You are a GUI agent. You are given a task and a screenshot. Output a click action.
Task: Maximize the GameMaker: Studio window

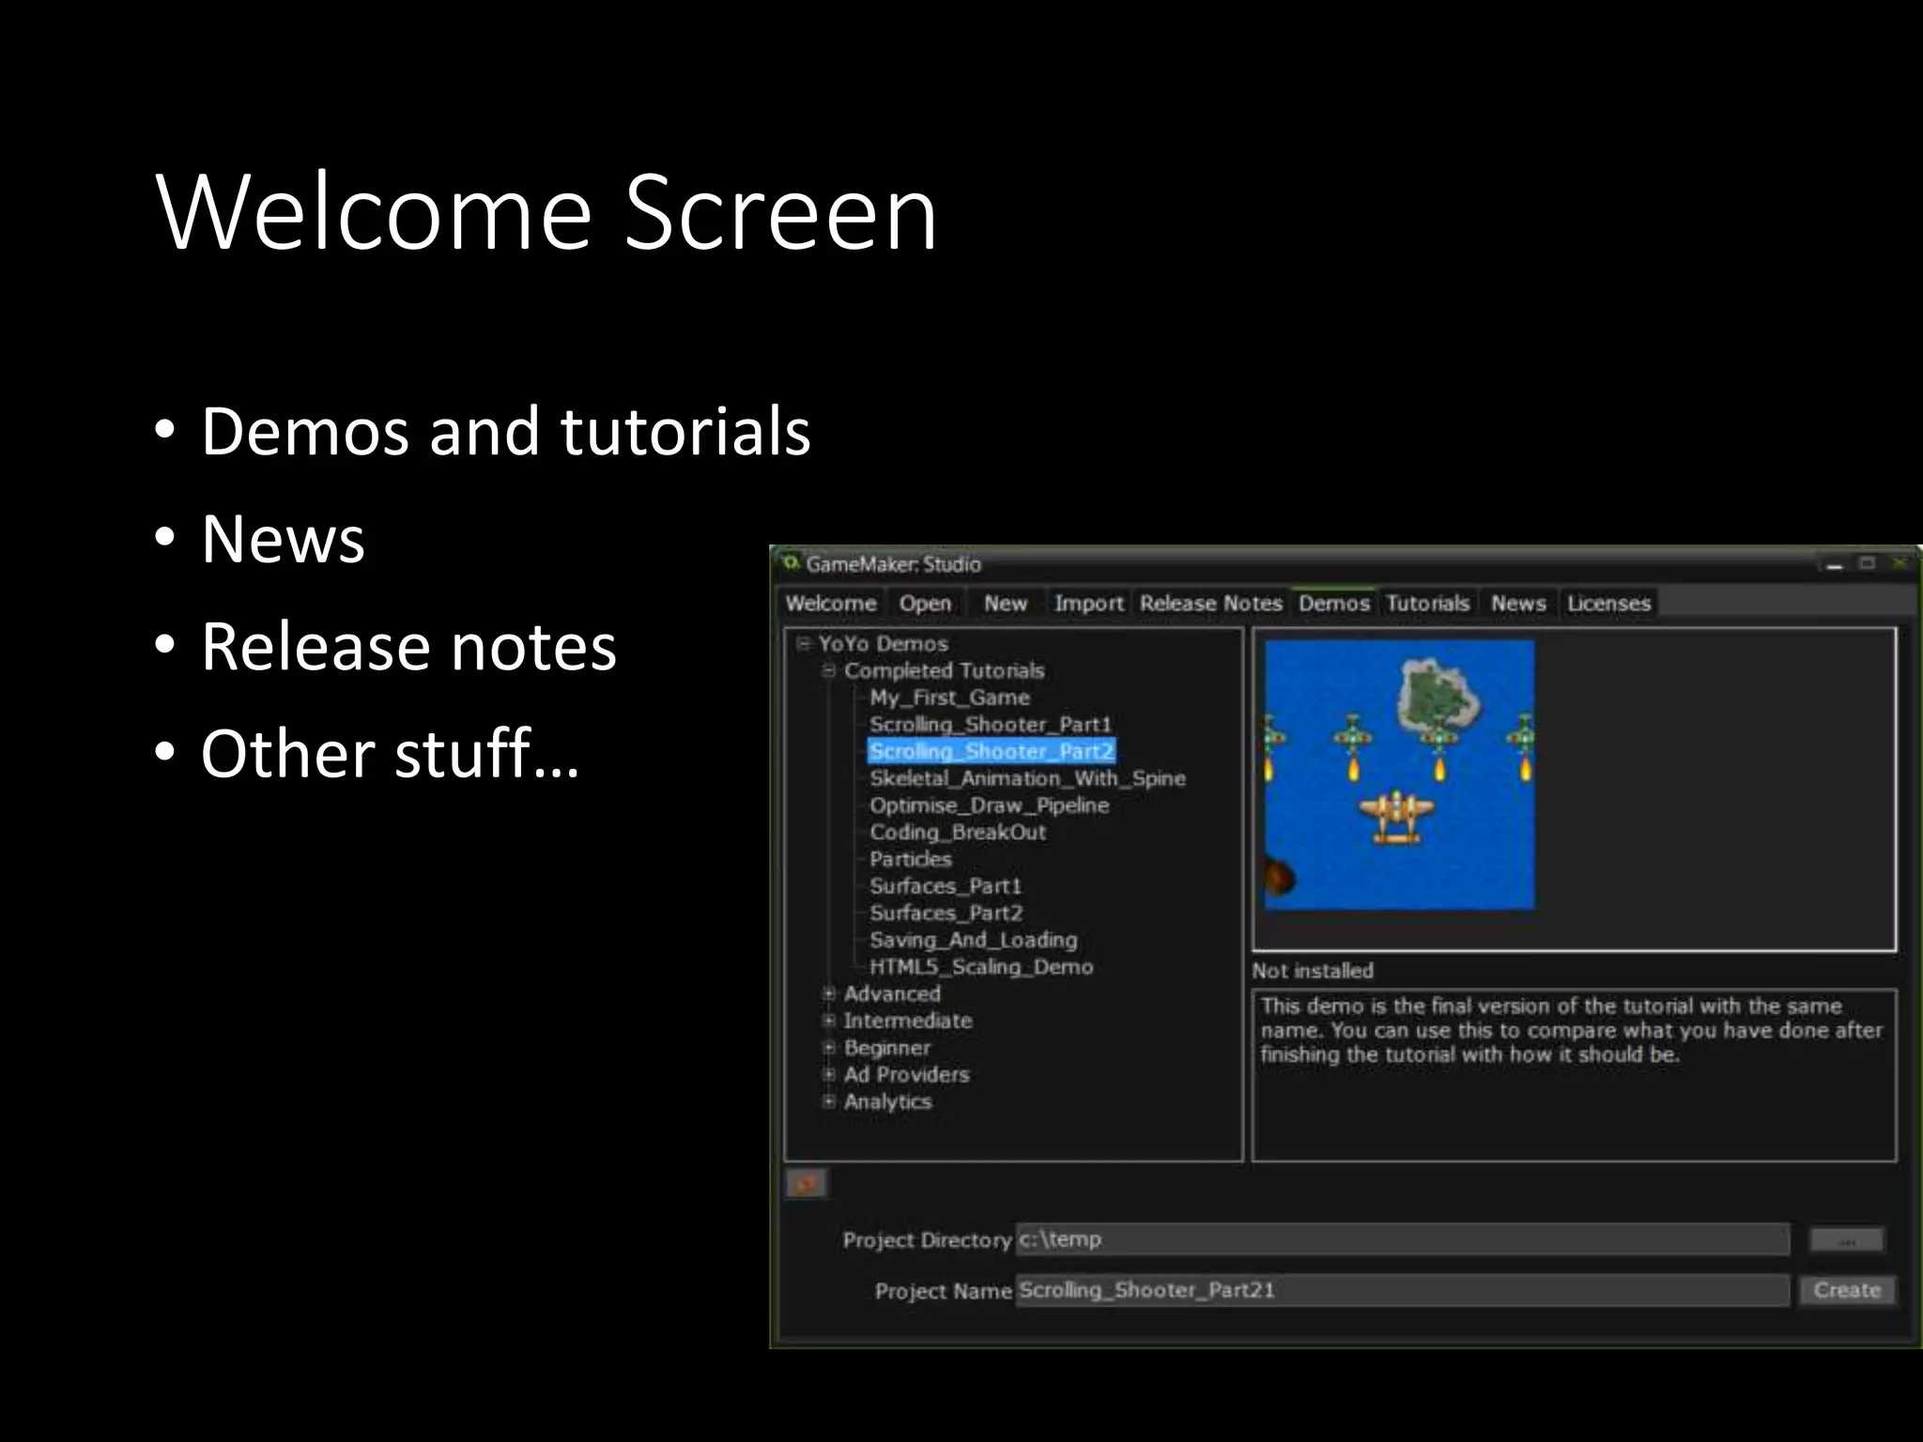[1867, 563]
